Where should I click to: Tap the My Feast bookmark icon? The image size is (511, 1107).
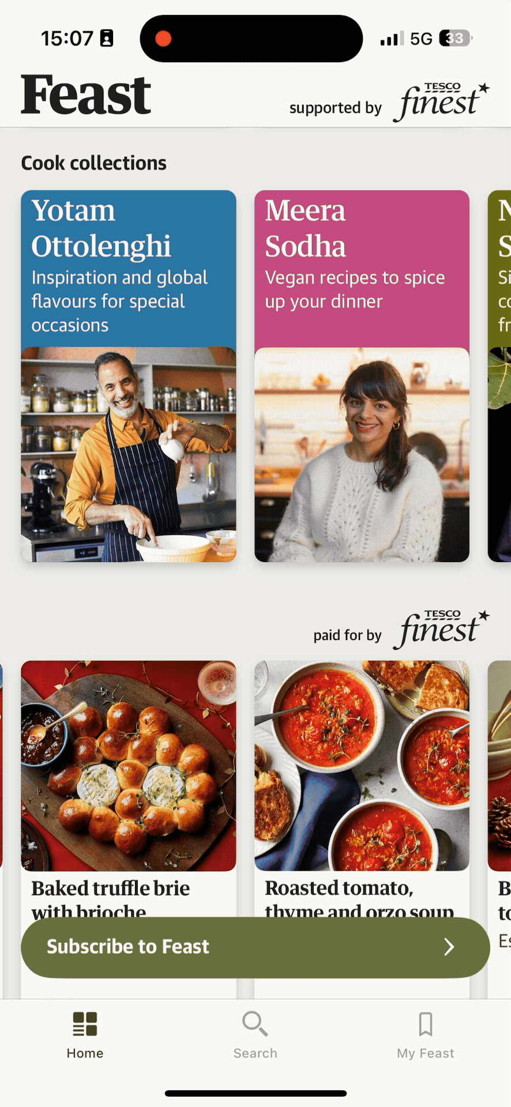pyautogui.click(x=426, y=1024)
